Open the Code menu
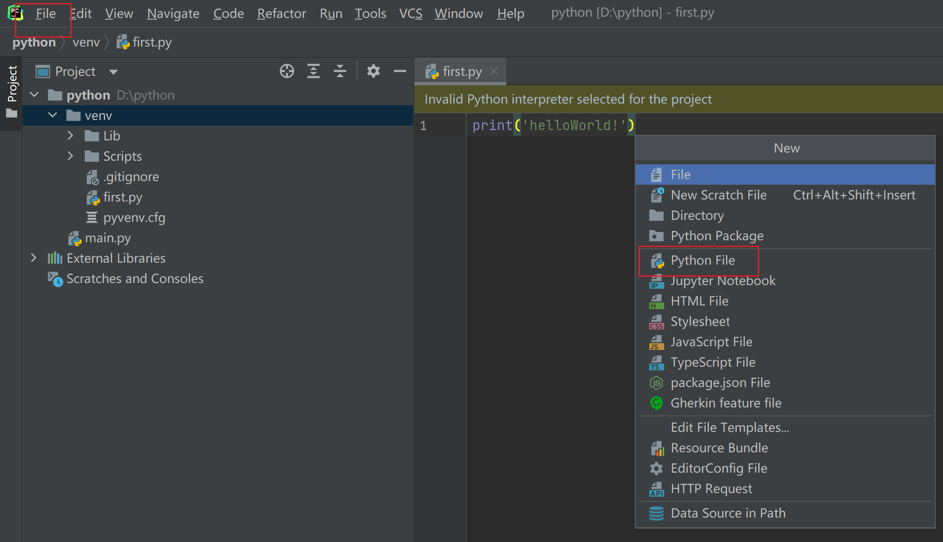The height and width of the screenshot is (542, 943). tap(229, 13)
